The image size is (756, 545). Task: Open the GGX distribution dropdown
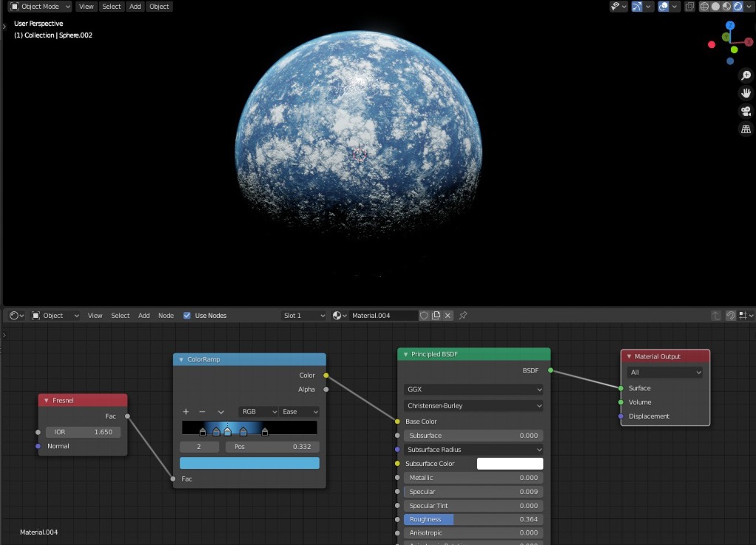[473, 389]
